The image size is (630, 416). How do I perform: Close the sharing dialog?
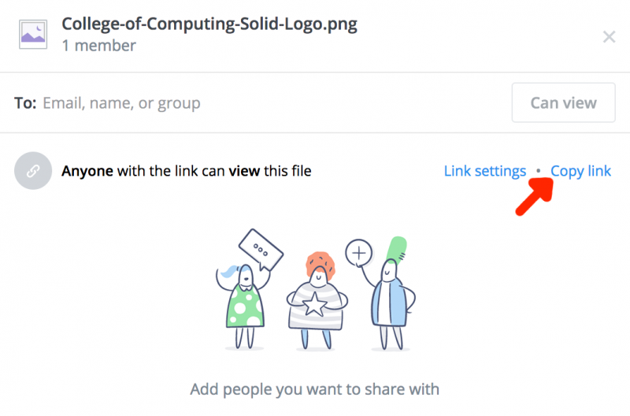click(609, 36)
